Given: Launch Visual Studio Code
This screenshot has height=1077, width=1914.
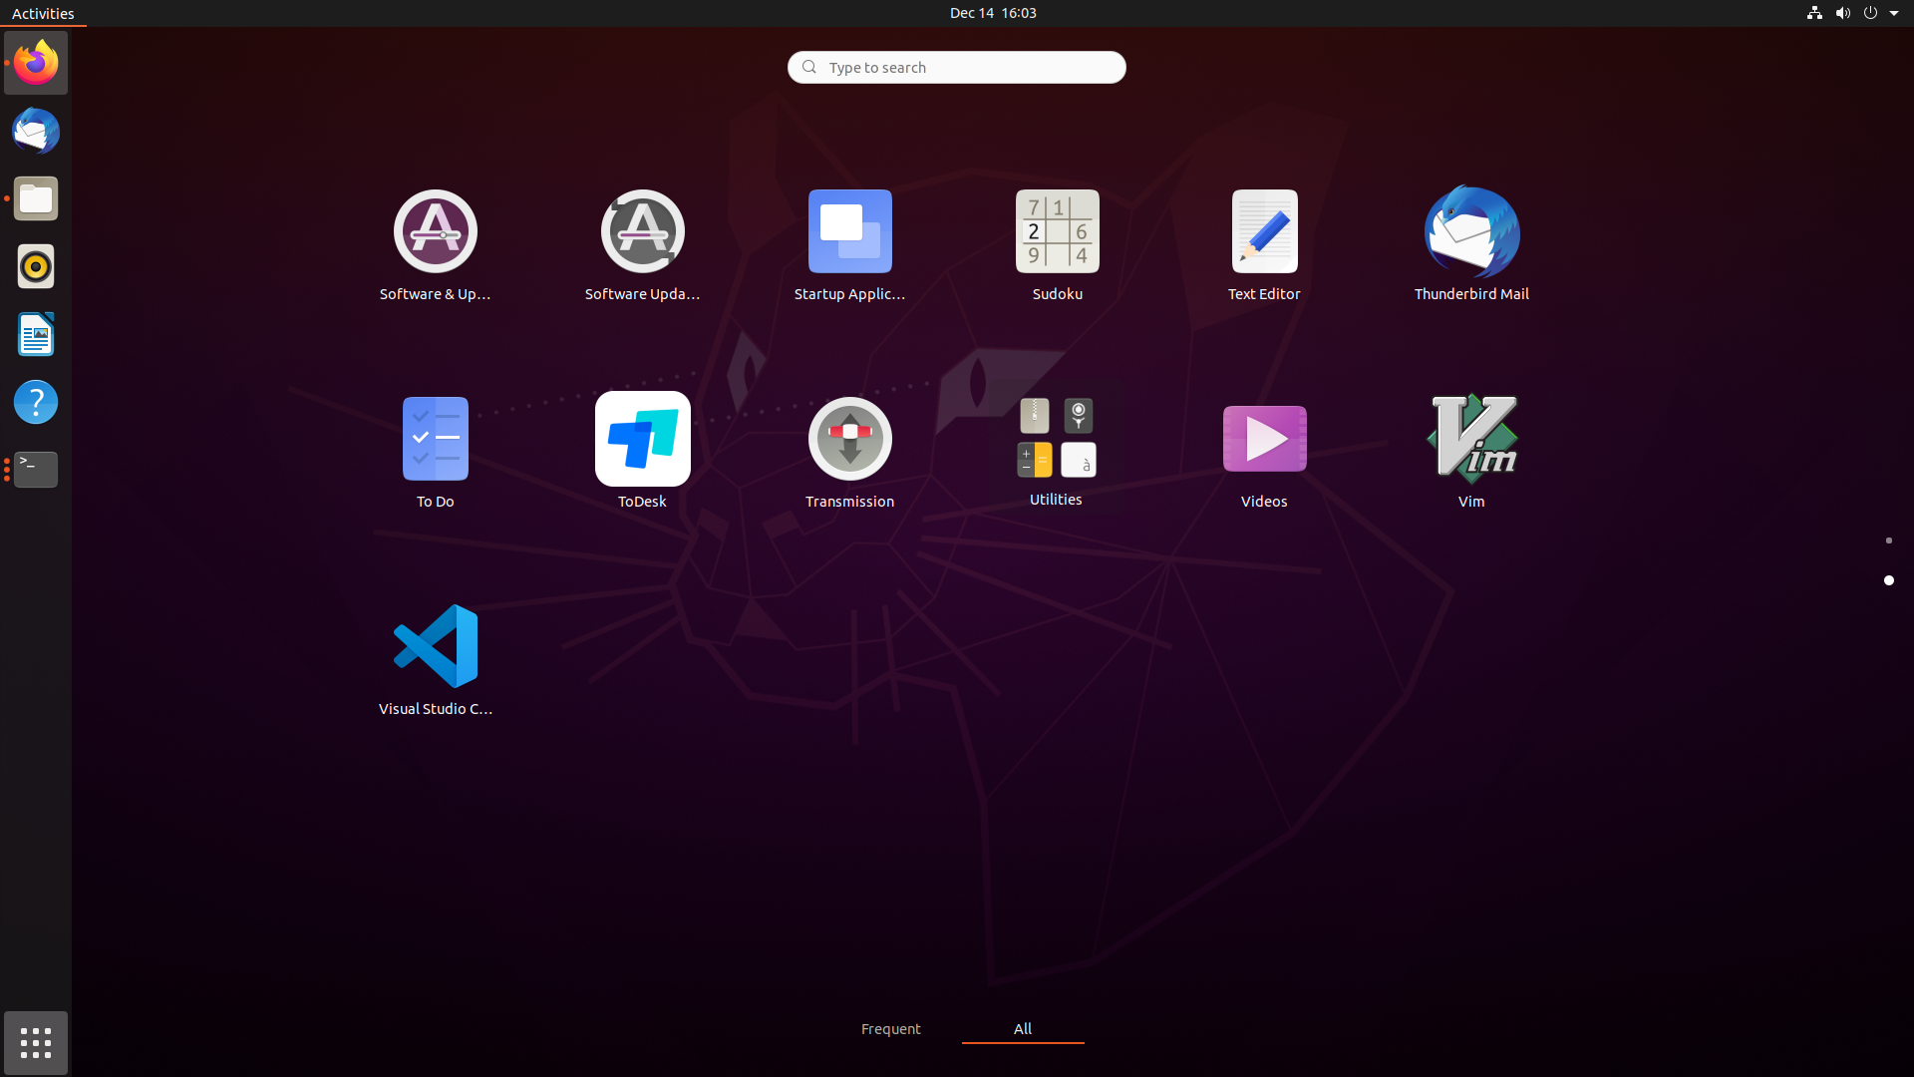Looking at the screenshot, I should tap(435, 660).
